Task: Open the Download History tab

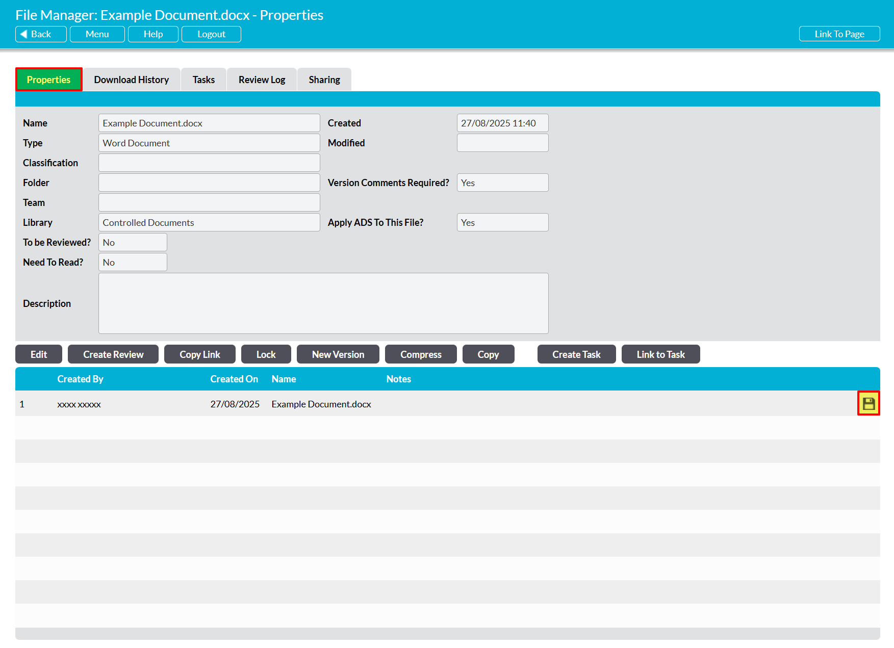Action: (x=131, y=80)
